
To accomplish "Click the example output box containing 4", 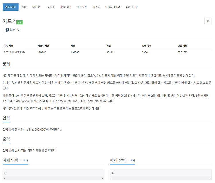I will (x=161, y=173).
